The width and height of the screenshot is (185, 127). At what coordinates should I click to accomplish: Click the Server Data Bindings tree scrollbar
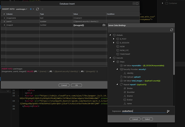point(174,54)
